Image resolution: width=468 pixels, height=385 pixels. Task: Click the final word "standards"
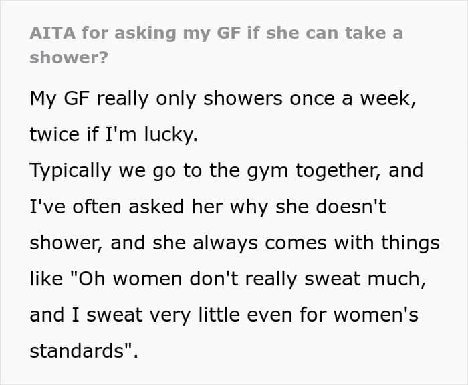tap(77, 351)
